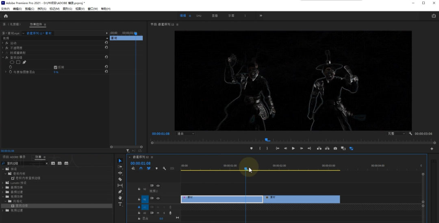The image size is (439, 223).
Task: Reset the 运动 effect
Action: [106, 43]
